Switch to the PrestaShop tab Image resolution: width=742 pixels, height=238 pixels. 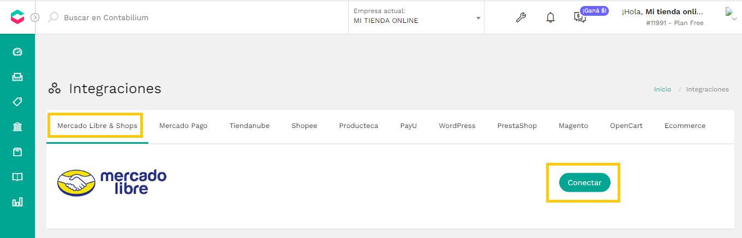pyautogui.click(x=517, y=126)
